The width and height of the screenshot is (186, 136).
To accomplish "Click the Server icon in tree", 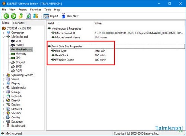I will tap(8, 79).
